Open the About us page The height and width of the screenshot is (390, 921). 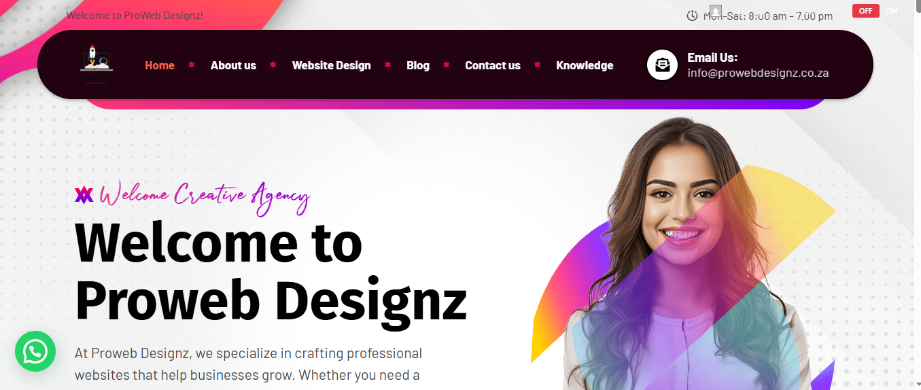point(233,65)
